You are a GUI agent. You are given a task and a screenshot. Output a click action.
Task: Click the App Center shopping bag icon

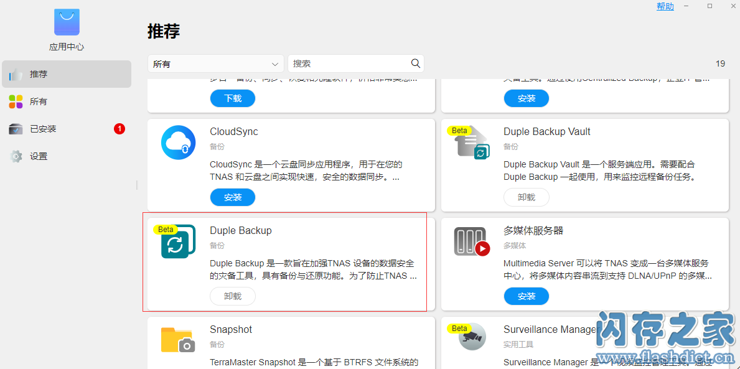(67, 22)
